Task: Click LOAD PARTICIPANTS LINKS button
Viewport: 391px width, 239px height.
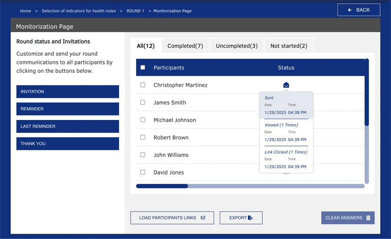Action: 172,218
